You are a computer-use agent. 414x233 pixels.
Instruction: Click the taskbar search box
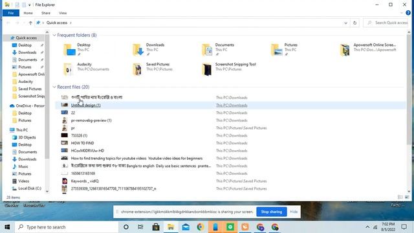point(67,227)
